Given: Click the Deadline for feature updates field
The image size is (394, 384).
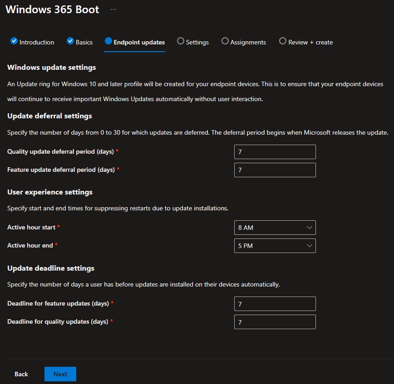Looking at the screenshot, I should coord(275,304).
